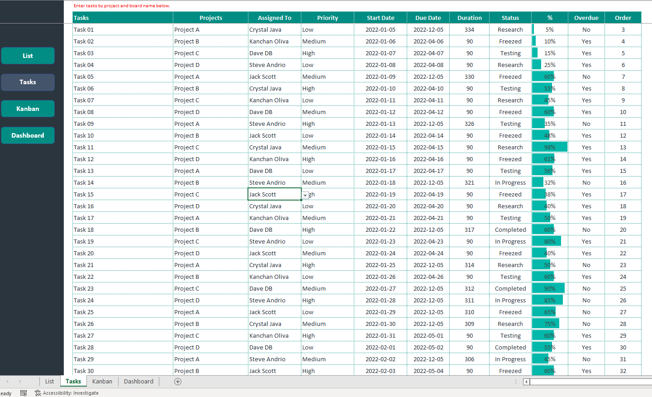Screen dimensions: 652x397
Task: Switch to the Kanban sheet tab
Action: pos(102,382)
